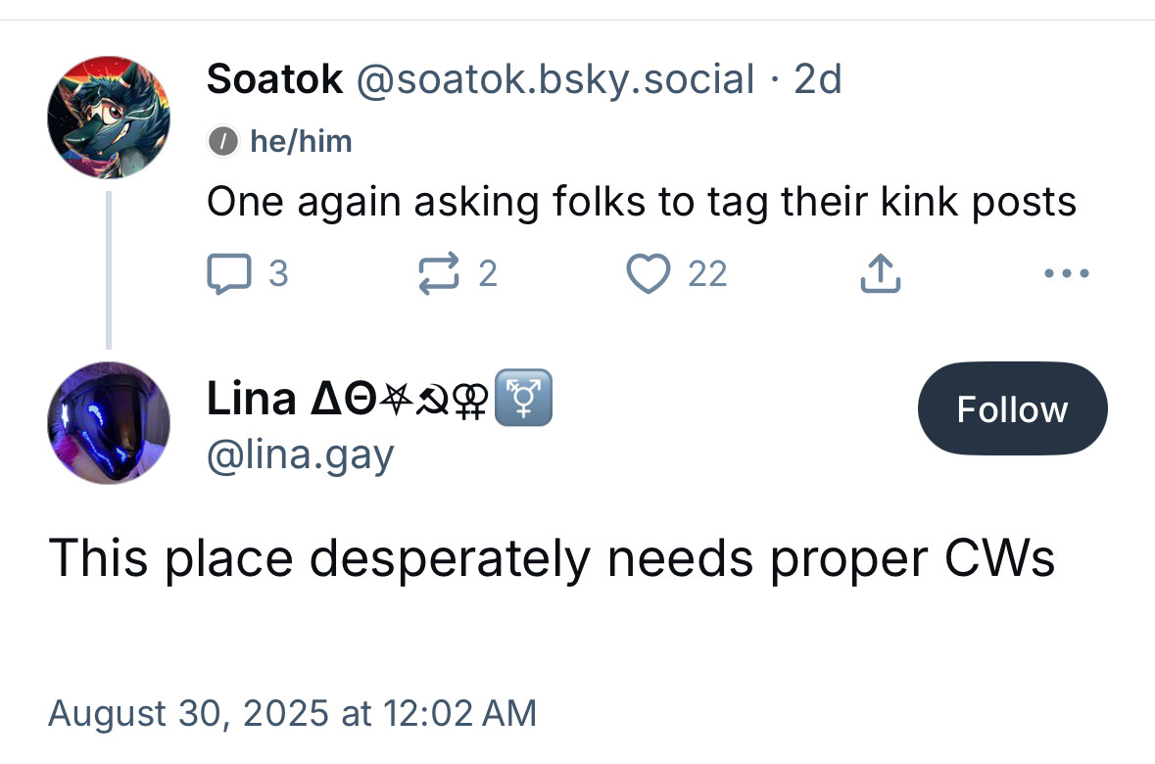Screen dimensions: 1155x764
Task: Open Lina's helmet profile avatar
Action: [109, 423]
